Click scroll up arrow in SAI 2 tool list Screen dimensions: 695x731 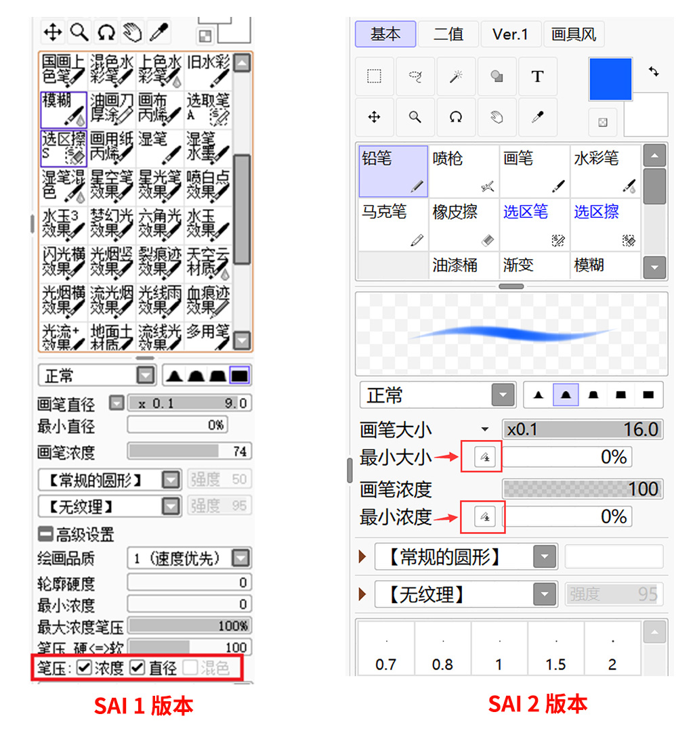click(x=654, y=156)
